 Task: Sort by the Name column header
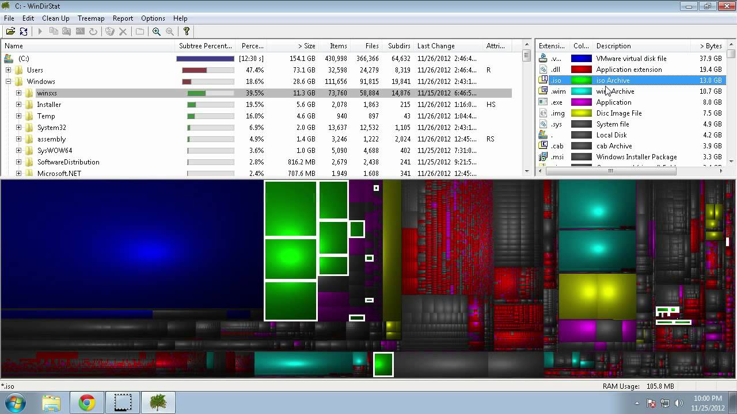coord(88,46)
